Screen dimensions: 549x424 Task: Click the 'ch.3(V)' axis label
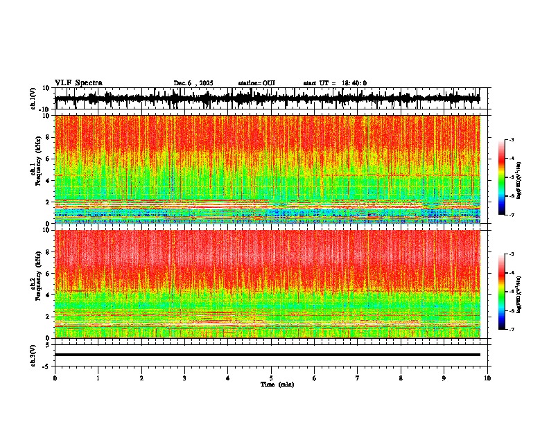(33, 355)
